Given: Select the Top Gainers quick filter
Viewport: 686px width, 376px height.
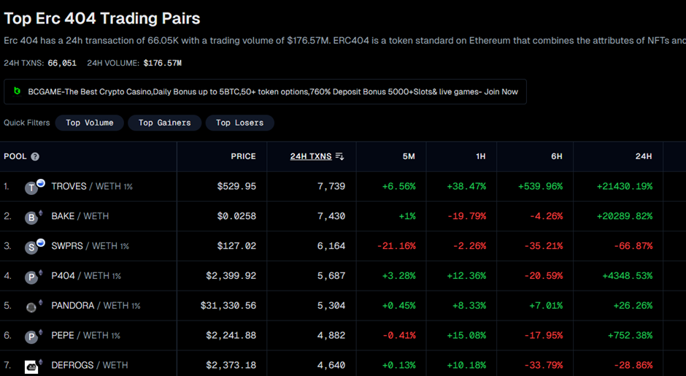Looking at the screenshot, I should [164, 123].
